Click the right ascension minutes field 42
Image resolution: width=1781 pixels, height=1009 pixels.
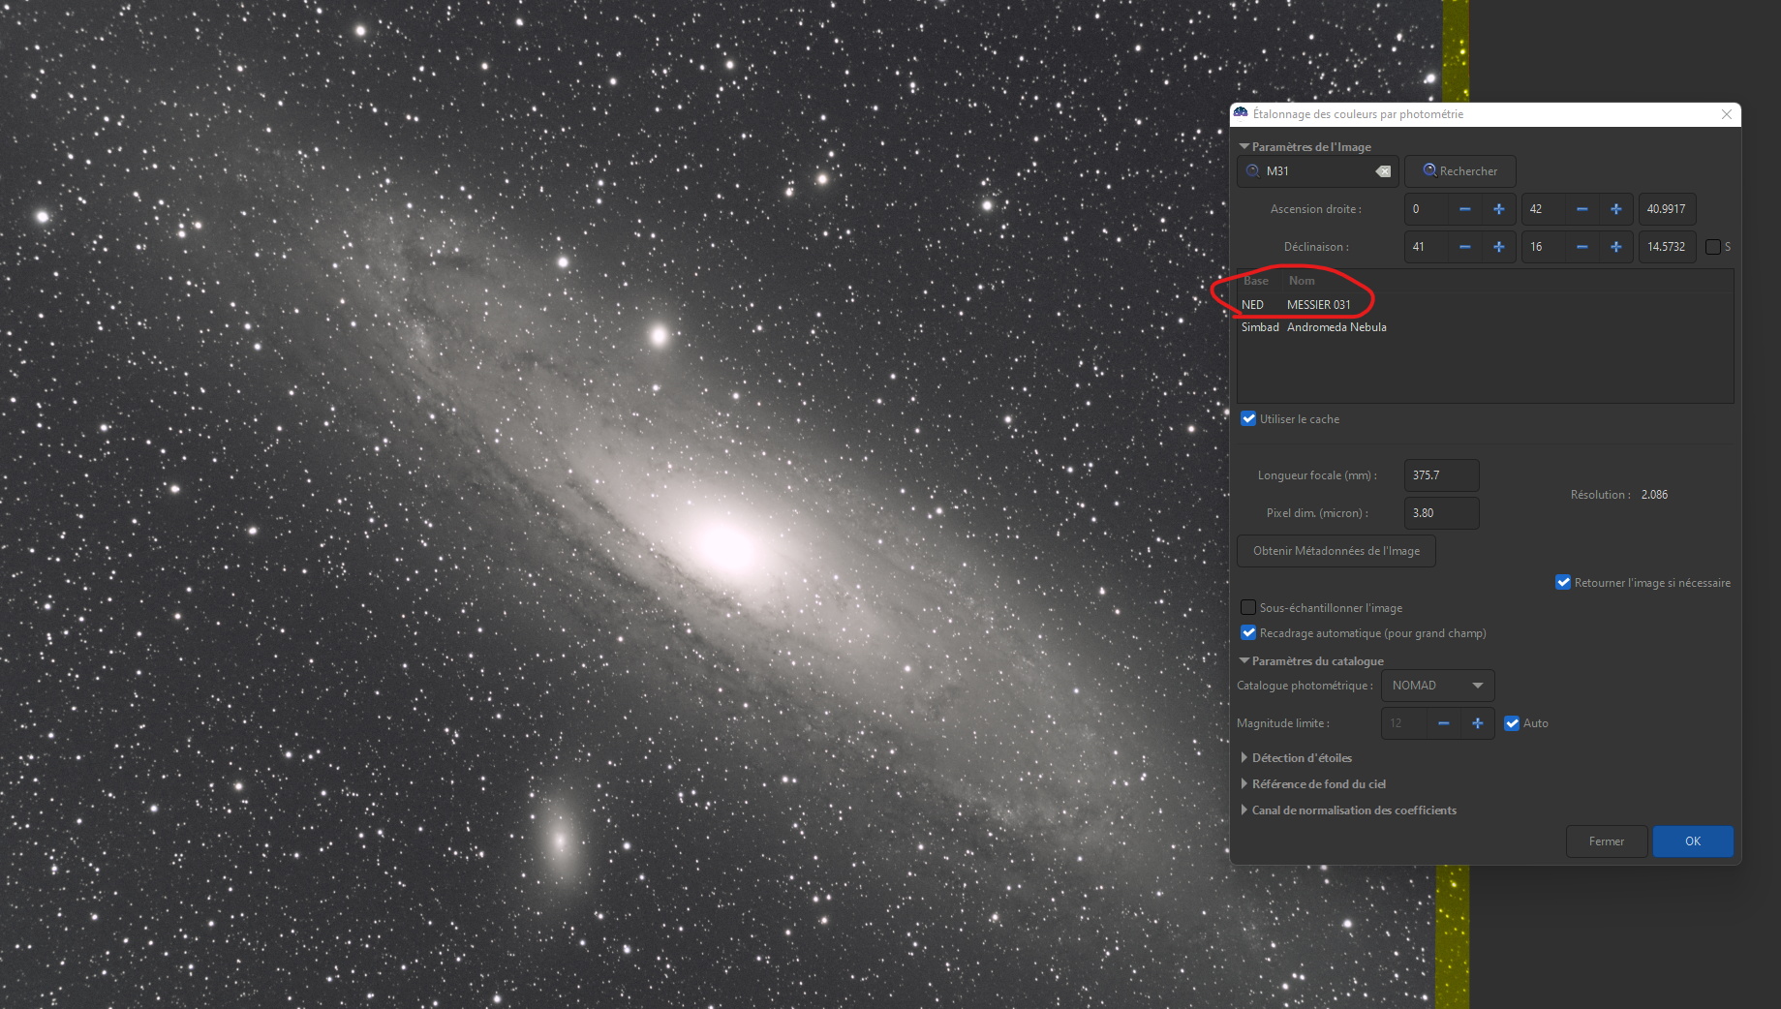pos(1545,209)
